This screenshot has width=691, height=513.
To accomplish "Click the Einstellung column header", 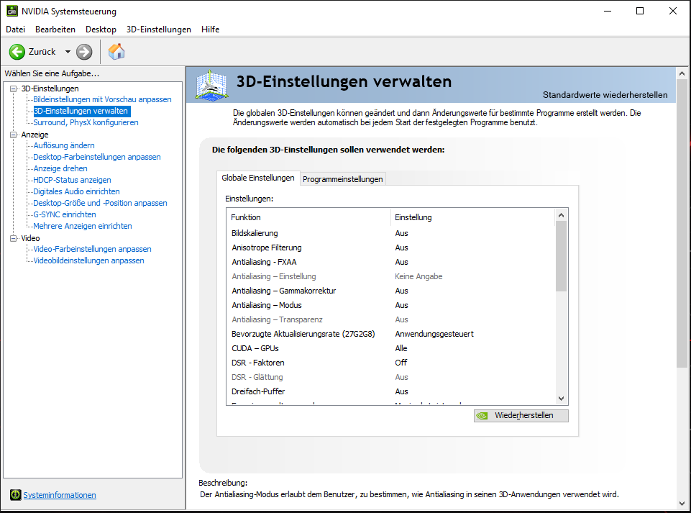I will coord(472,217).
